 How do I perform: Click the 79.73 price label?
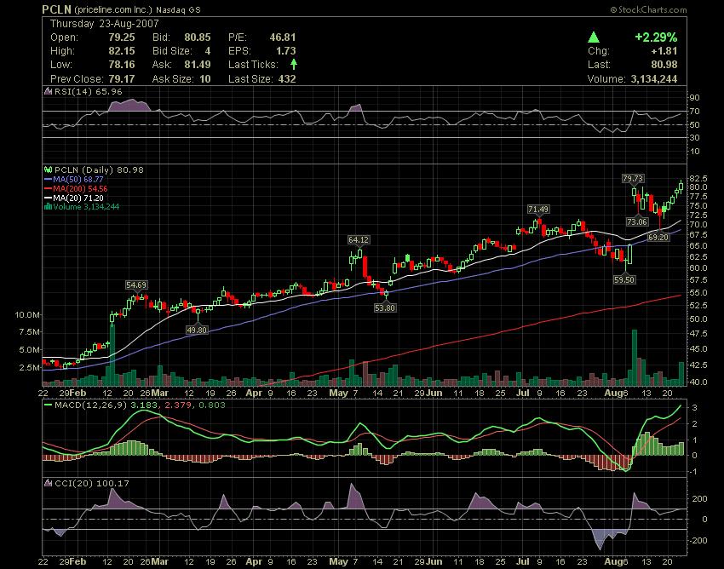coord(633,178)
